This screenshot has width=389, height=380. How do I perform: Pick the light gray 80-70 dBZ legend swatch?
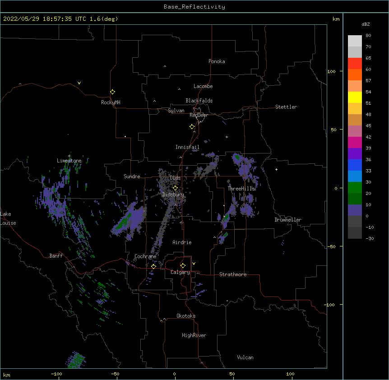(355, 41)
